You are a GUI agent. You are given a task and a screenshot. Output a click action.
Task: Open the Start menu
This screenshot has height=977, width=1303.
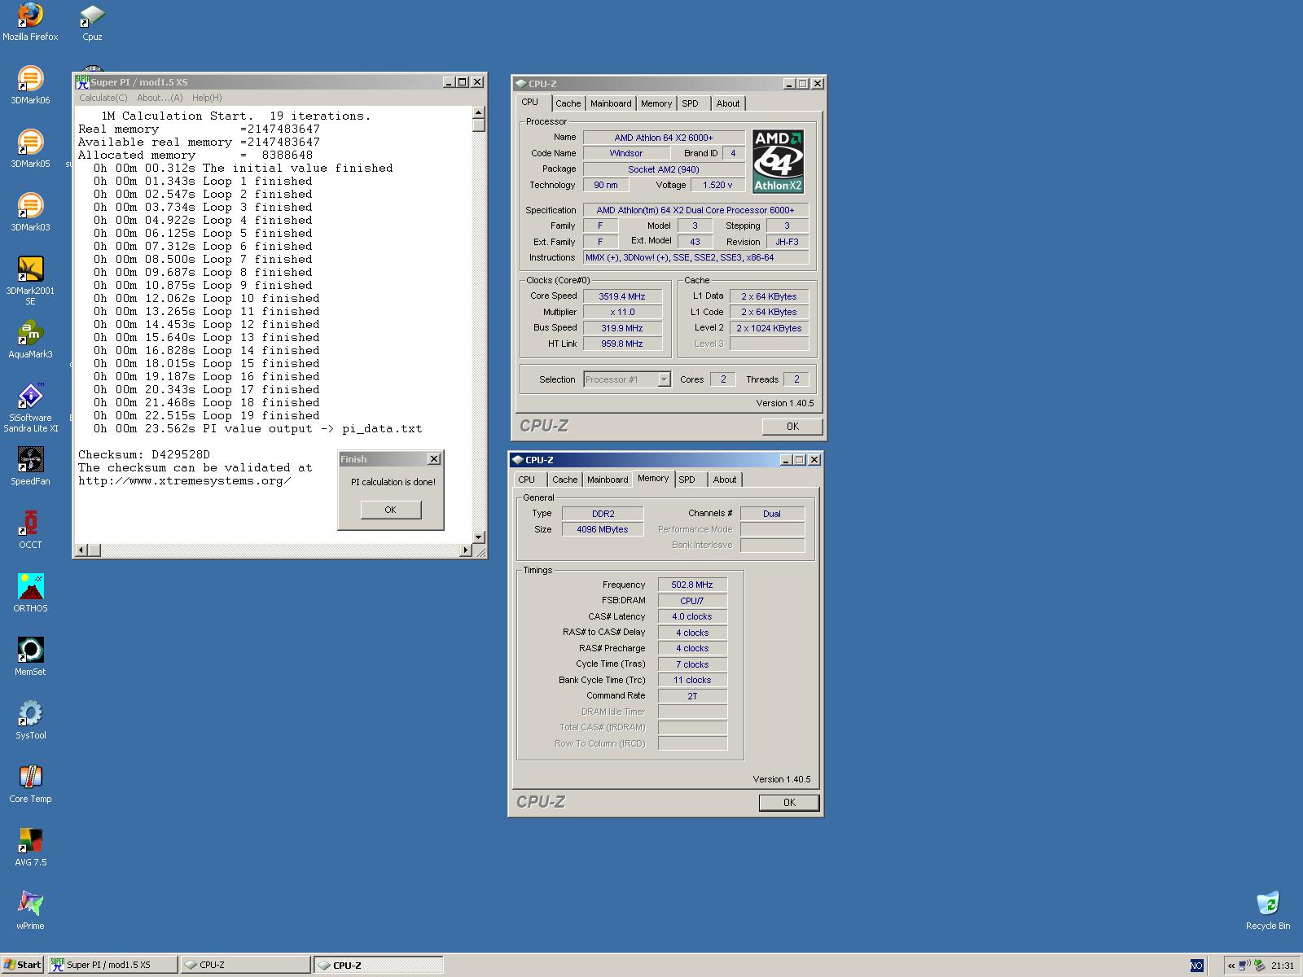click(x=23, y=966)
